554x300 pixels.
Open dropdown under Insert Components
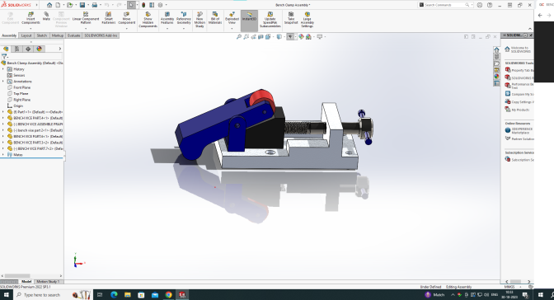pos(31,28)
